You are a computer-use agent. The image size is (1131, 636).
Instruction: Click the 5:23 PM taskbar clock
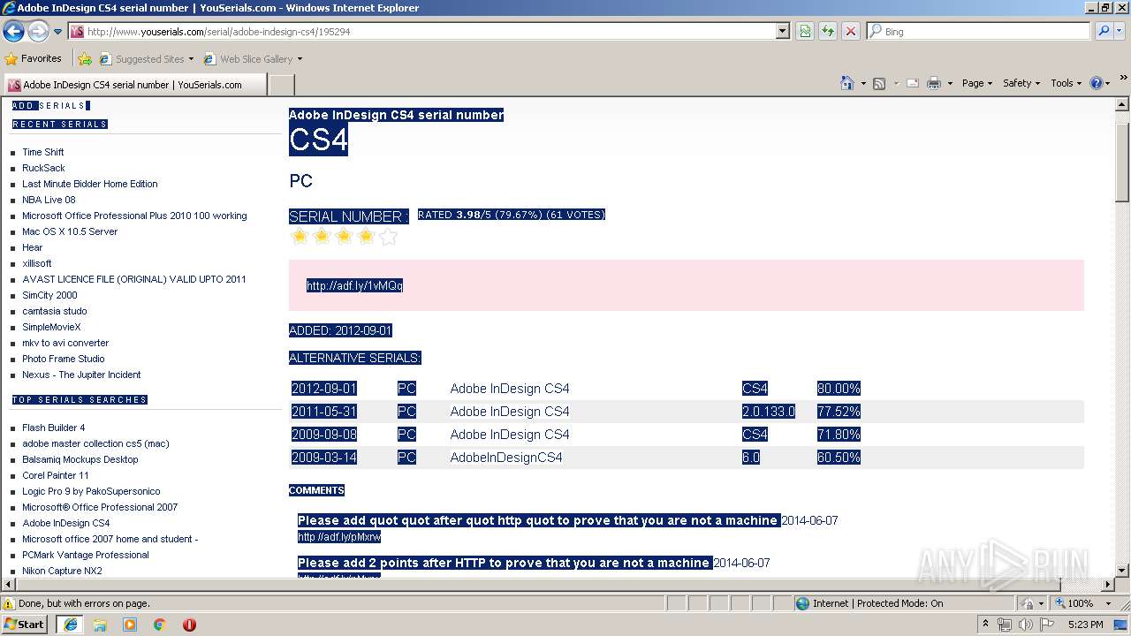tap(1085, 625)
